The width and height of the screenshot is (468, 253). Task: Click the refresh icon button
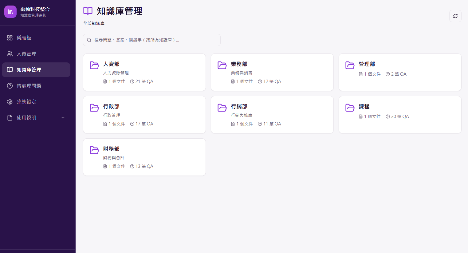click(455, 16)
